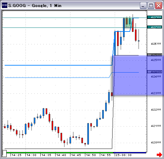Click the 42760 price label
Image resolution: width=164 pixels, height=159 pixels.
pyautogui.click(x=154, y=17)
